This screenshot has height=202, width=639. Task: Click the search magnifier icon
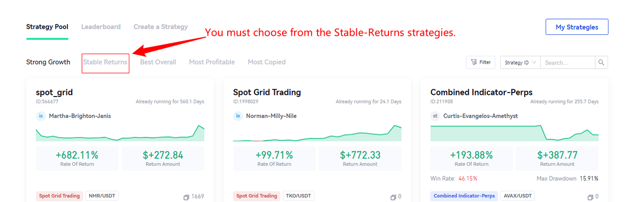tap(601, 63)
